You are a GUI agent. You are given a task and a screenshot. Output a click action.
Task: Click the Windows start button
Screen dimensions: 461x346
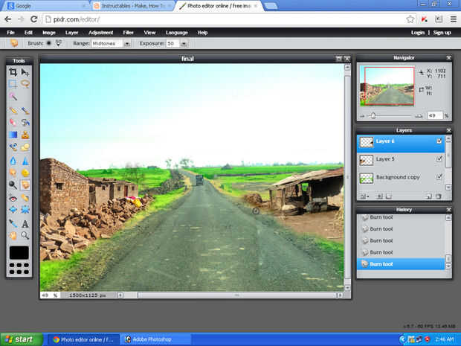point(21,339)
